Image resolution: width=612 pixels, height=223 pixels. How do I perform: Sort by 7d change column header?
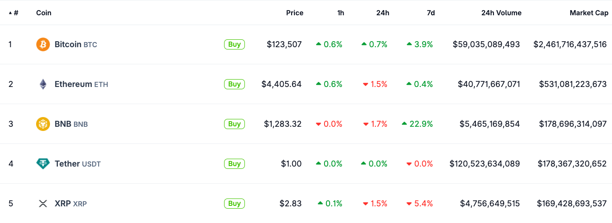point(431,13)
